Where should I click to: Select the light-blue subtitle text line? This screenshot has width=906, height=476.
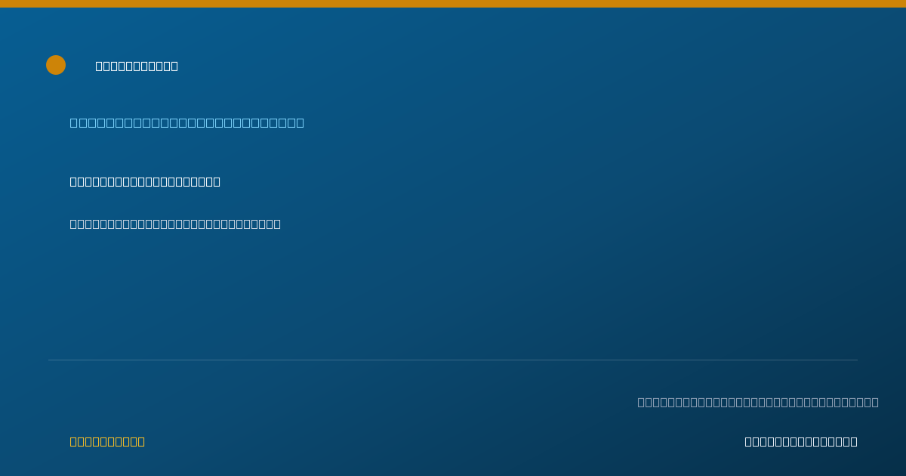(x=186, y=122)
